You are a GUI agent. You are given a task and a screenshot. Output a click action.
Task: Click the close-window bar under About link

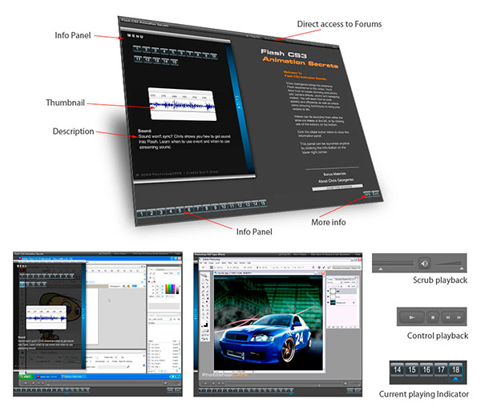(x=338, y=187)
